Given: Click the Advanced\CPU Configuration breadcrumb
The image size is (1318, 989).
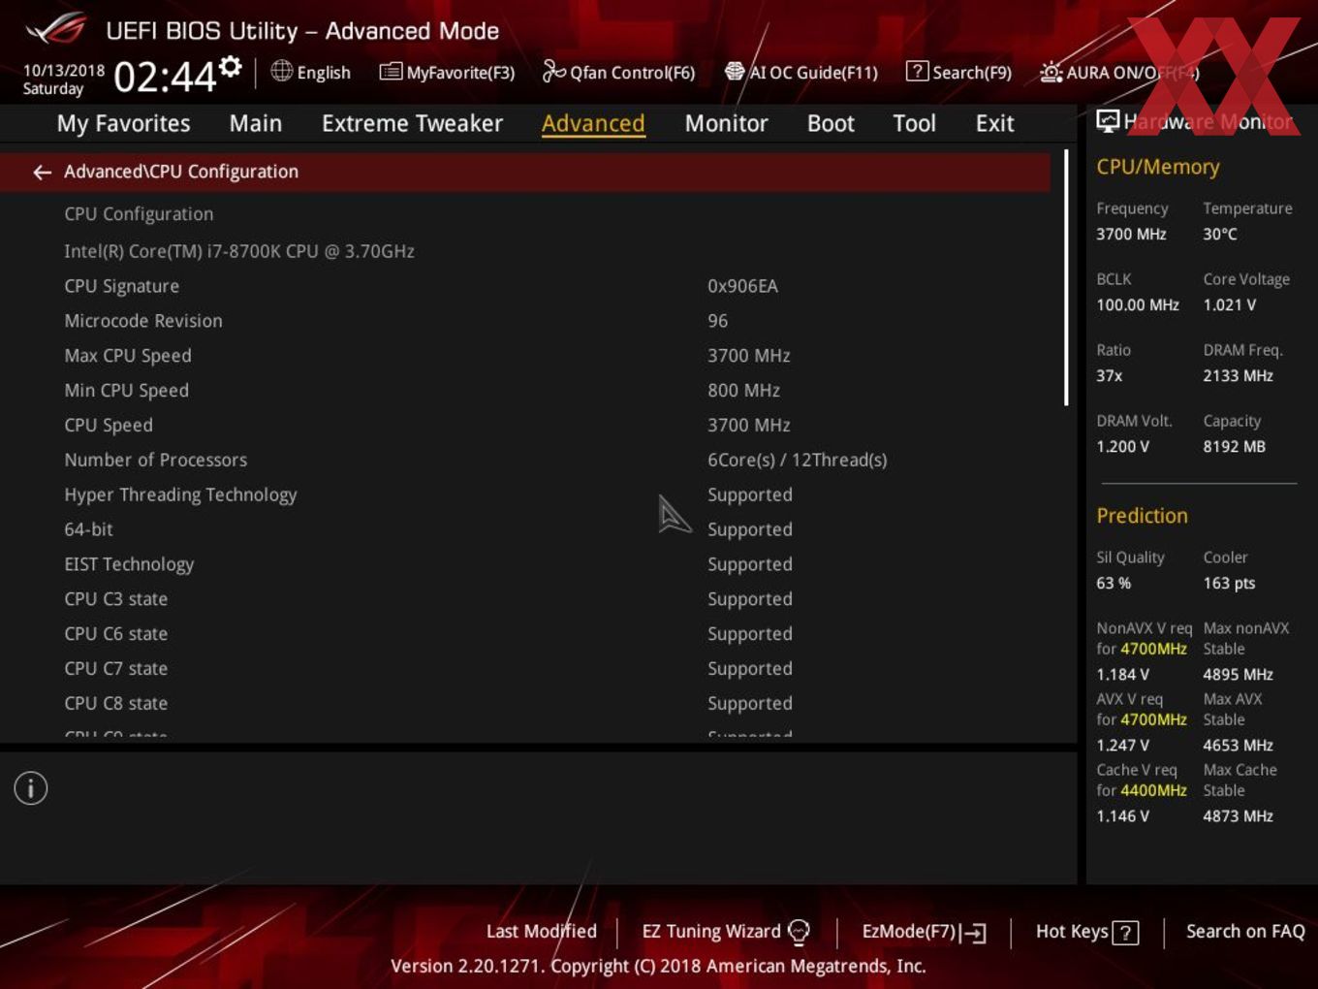Looking at the screenshot, I should [x=181, y=172].
